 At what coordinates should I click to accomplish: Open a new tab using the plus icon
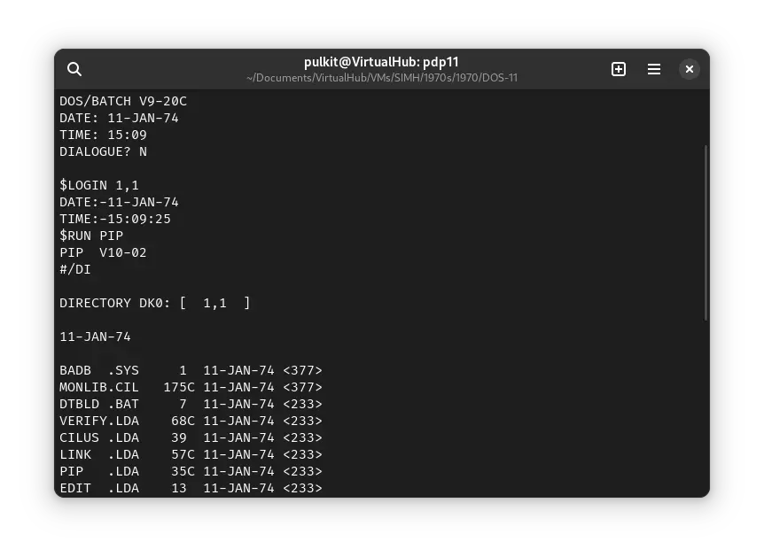pos(619,69)
